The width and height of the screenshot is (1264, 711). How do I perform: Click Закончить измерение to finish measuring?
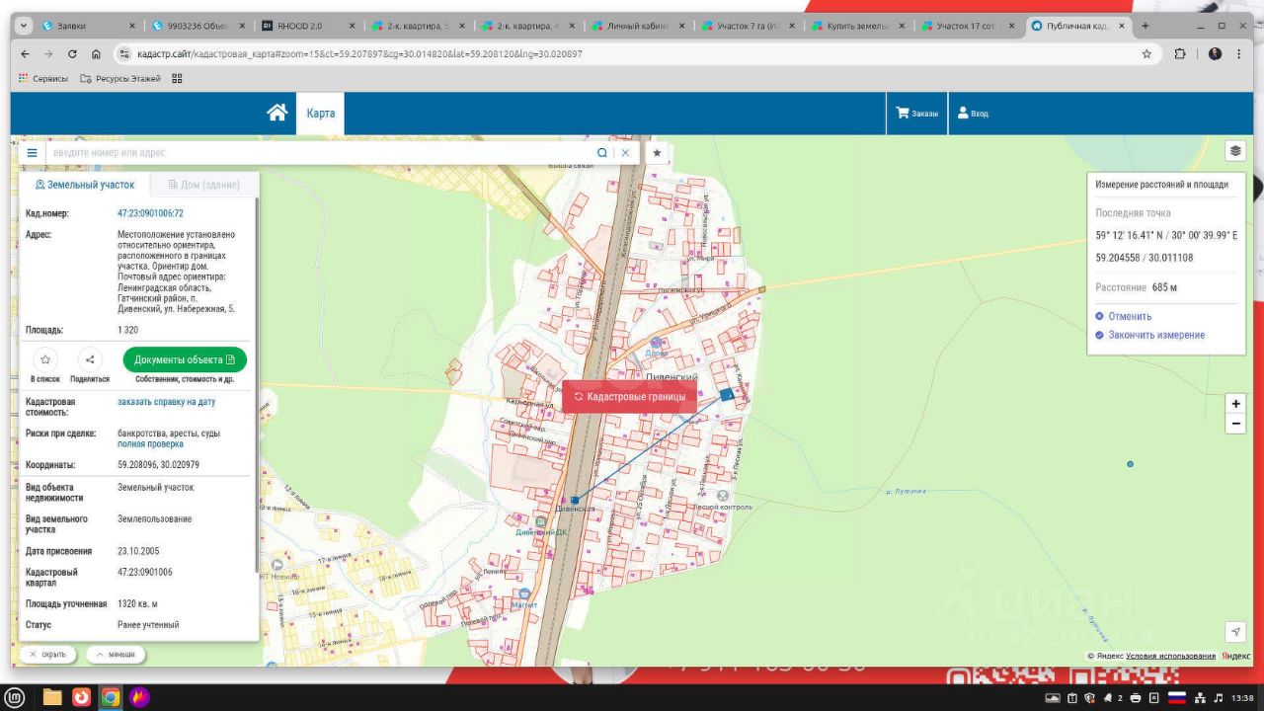click(x=1153, y=335)
